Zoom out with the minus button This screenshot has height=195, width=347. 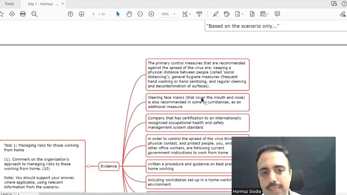click(x=140, y=14)
